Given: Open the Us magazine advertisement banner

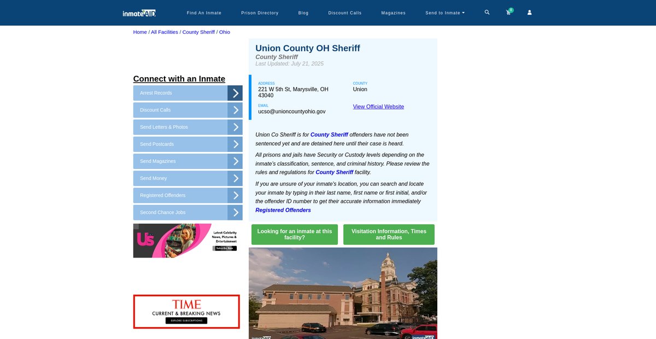Looking at the screenshot, I should pos(186,241).
